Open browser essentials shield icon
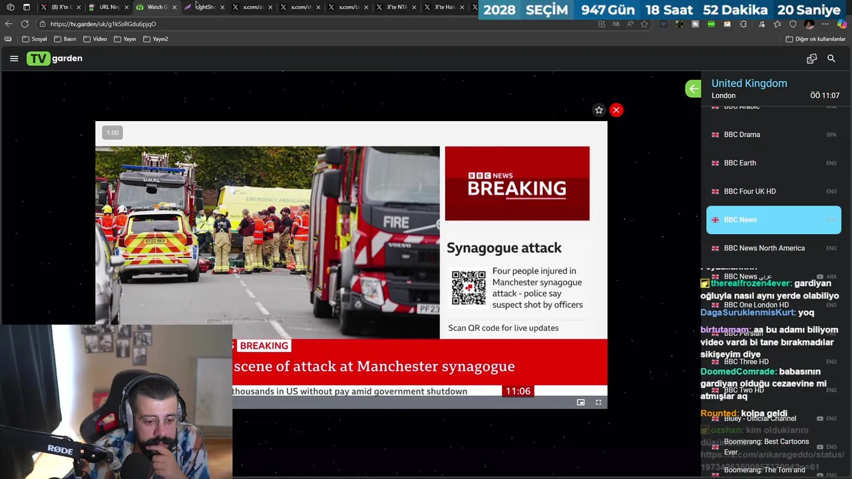Image resolution: width=852 pixels, height=479 pixels. pyautogui.click(x=793, y=24)
